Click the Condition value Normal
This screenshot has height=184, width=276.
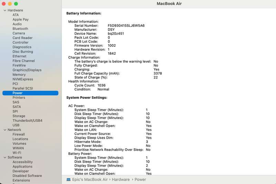click(103, 89)
